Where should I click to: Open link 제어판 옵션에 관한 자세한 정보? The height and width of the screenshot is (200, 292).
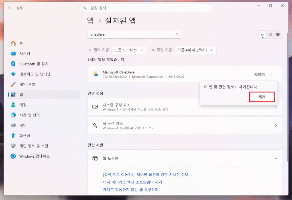[146, 174]
